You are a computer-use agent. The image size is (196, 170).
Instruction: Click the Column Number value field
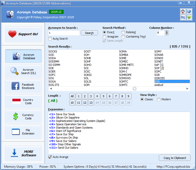pyautogui.click(x=160, y=33)
